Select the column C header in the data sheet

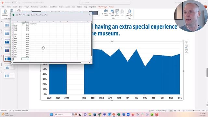click(x=32, y=22)
